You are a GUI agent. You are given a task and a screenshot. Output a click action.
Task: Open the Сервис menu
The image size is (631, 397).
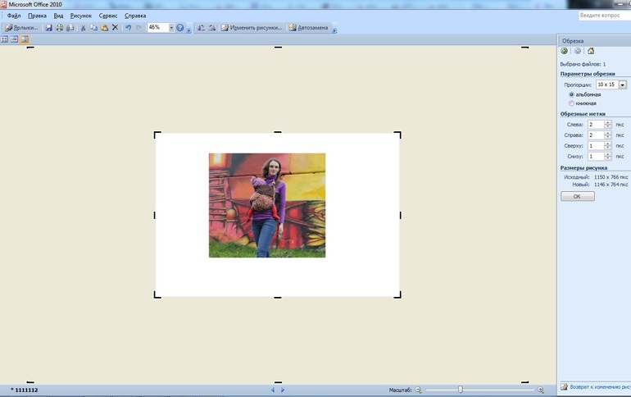(x=108, y=16)
